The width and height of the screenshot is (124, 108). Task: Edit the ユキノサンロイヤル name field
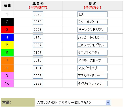click(x=93, y=45)
